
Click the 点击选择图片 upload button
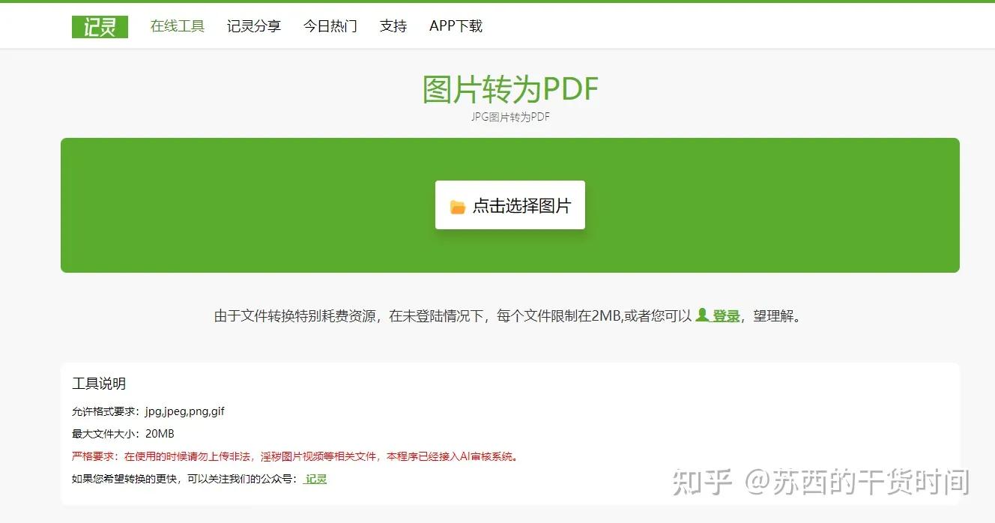point(510,205)
